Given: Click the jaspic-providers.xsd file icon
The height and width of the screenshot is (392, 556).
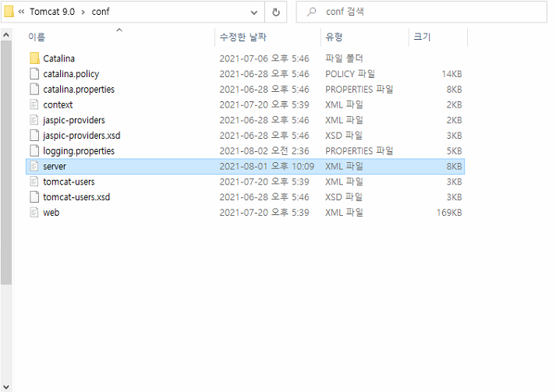Looking at the screenshot, I should click(34, 136).
